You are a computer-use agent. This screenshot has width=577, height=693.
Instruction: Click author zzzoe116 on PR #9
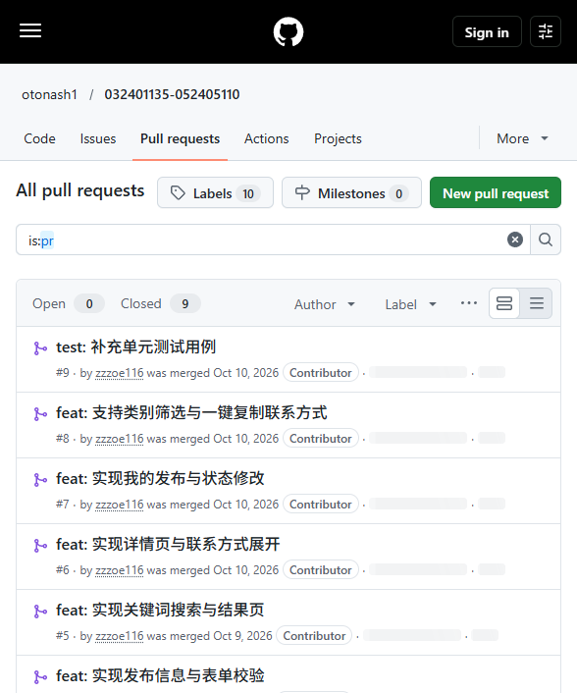point(120,373)
